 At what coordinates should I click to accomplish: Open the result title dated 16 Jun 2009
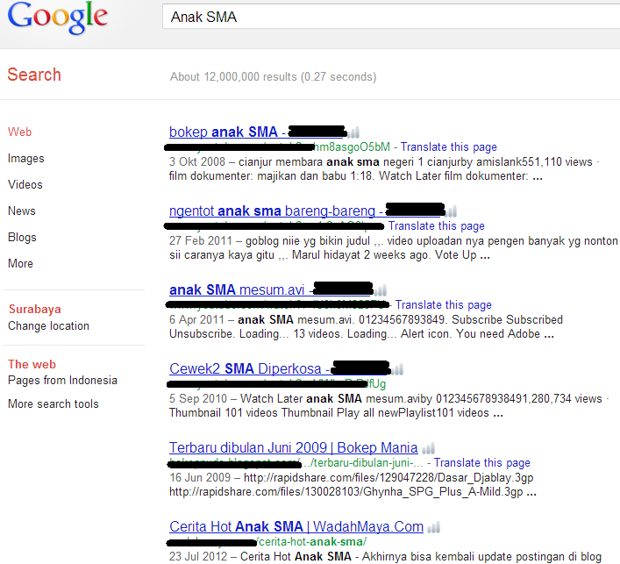click(x=294, y=447)
